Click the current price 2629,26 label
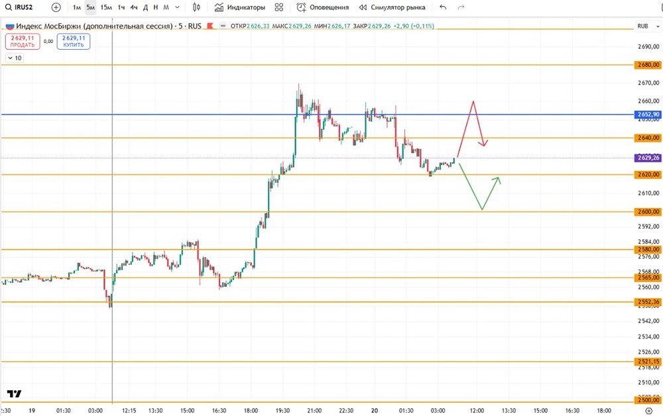This screenshot has width=663, height=416. pos(648,158)
